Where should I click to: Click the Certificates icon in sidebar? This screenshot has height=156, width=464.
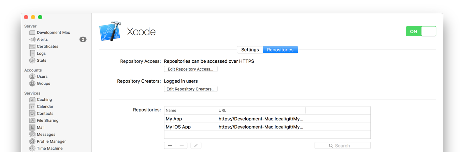(32, 46)
